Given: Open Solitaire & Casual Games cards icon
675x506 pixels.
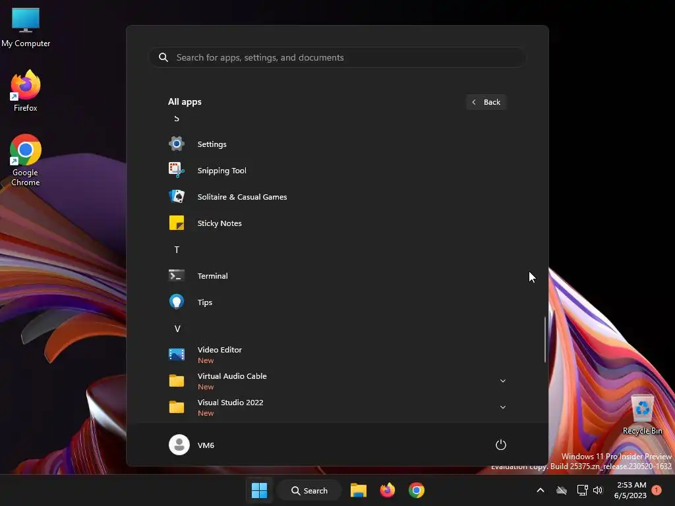Looking at the screenshot, I should coord(177,196).
